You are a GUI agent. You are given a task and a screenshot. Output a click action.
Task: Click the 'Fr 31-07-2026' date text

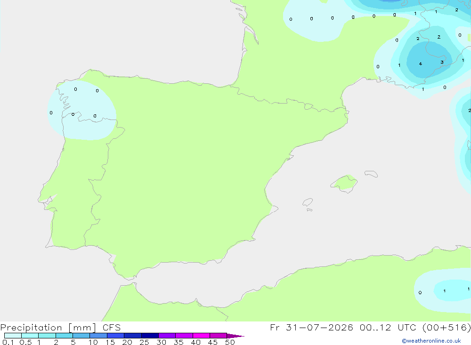click(311, 328)
